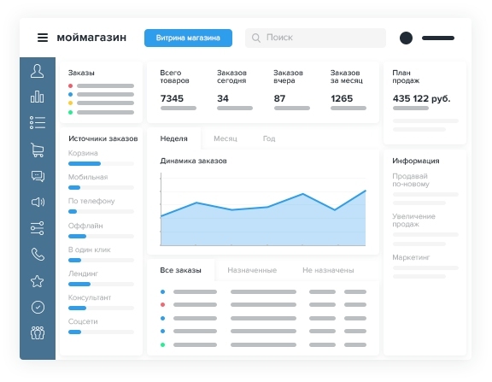
Task: Open the bar chart statistics icon
Action: click(x=38, y=97)
